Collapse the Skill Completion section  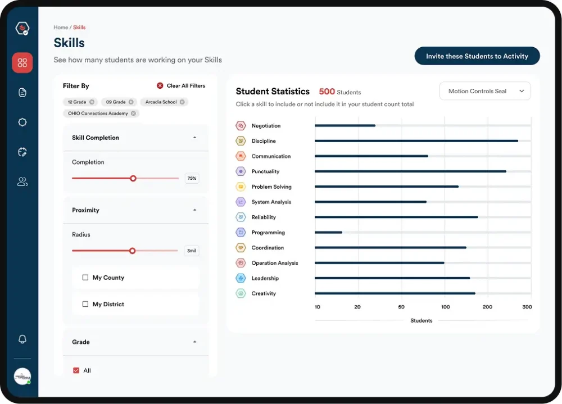click(195, 138)
